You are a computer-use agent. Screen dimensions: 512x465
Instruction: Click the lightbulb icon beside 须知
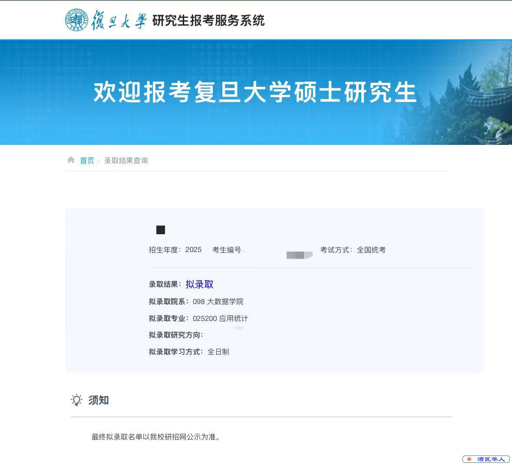point(77,400)
